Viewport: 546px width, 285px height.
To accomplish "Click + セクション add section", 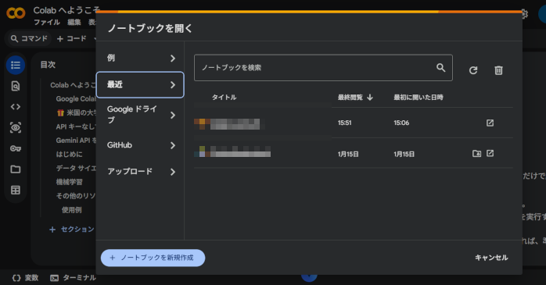I will (72, 230).
